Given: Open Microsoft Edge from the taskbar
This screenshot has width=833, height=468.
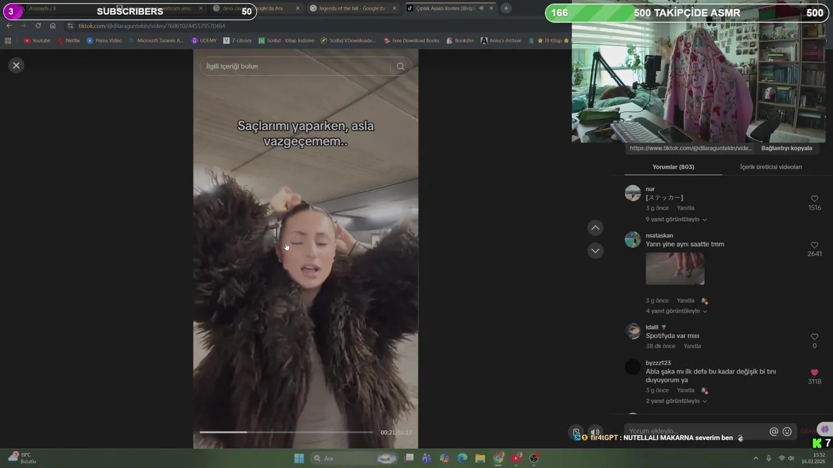Looking at the screenshot, I should click(462, 458).
